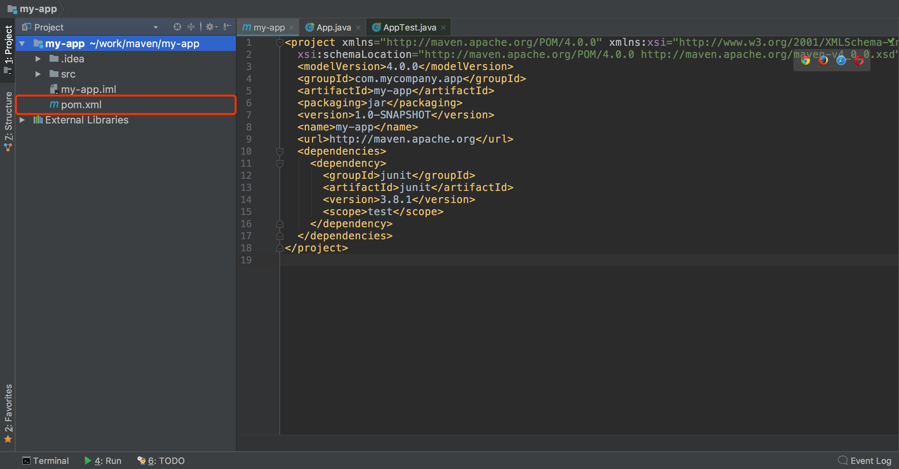Click the green Run arrow icon
899x469 pixels.
[x=88, y=460]
